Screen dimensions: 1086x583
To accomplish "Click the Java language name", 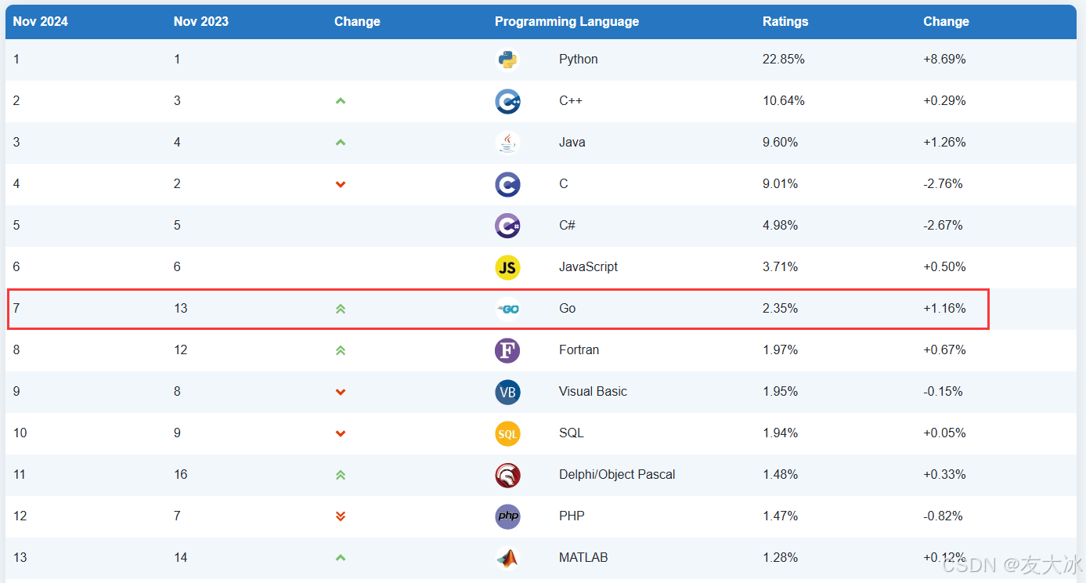I will 572,143.
